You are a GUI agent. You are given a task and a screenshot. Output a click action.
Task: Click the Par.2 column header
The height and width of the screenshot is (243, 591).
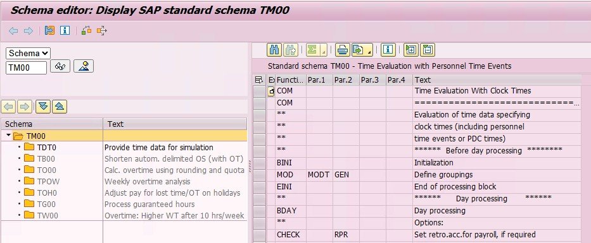point(346,80)
